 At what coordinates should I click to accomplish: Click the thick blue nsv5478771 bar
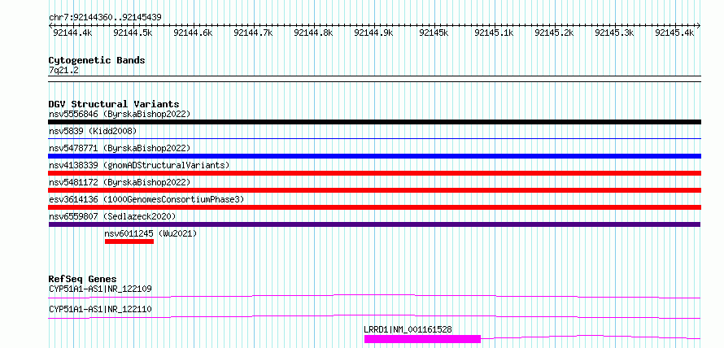(374, 156)
